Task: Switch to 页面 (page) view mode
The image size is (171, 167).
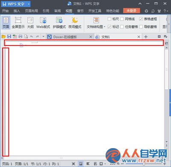Action: click(x=6, y=23)
